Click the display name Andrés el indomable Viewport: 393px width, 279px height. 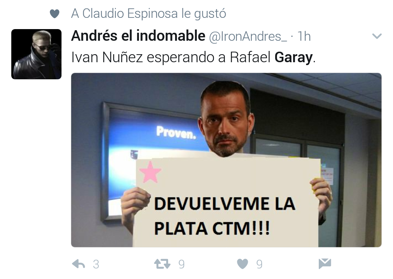click(138, 36)
